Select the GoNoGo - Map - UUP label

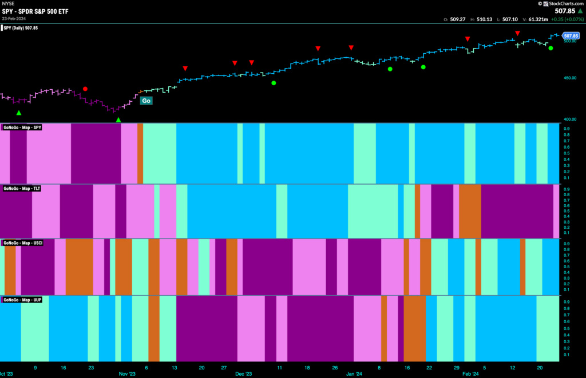pos(22,300)
